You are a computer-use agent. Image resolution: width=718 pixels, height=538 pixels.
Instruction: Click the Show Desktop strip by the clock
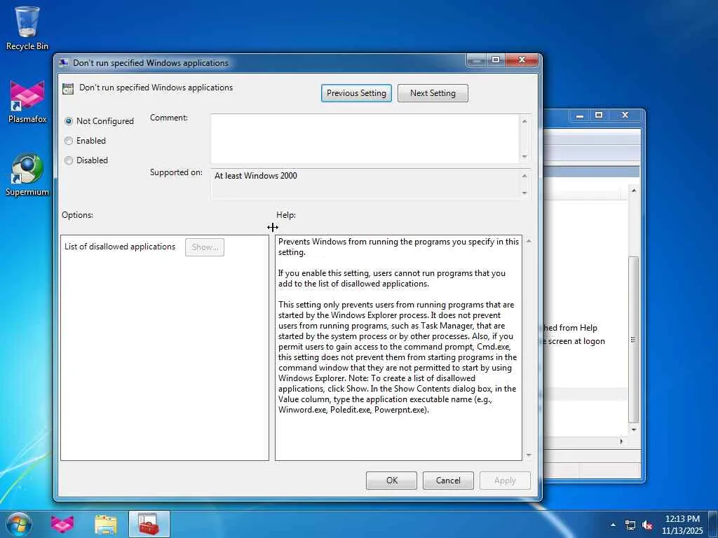point(713,524)
